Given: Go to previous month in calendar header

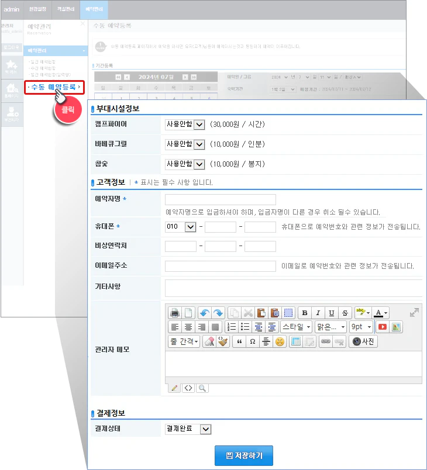Looking at the screenshot, I should coord(127,77).
